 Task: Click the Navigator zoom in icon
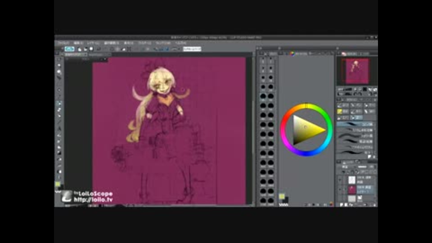(x=360, y=90)
